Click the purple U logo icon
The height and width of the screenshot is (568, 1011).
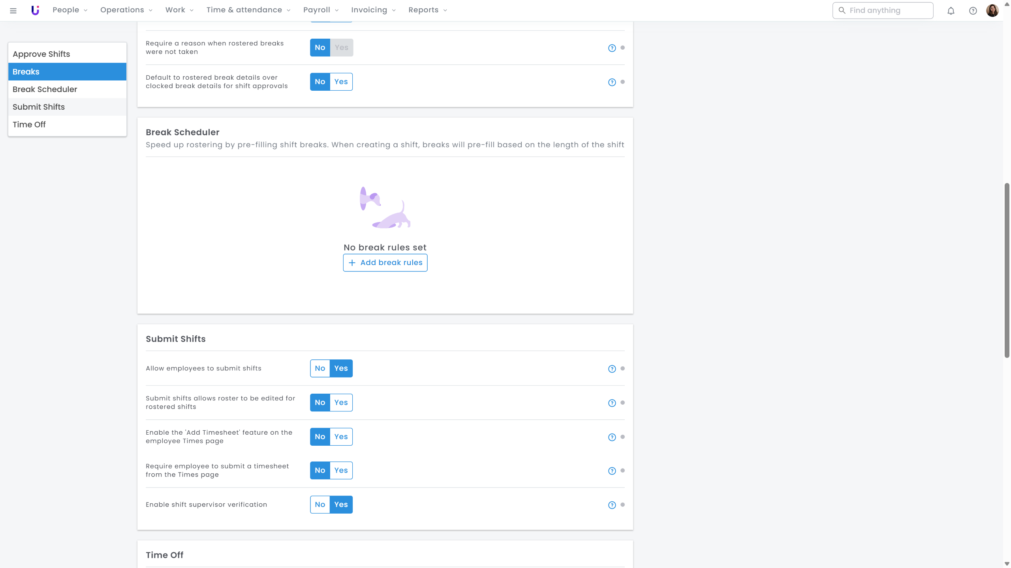tap(35, 10)
